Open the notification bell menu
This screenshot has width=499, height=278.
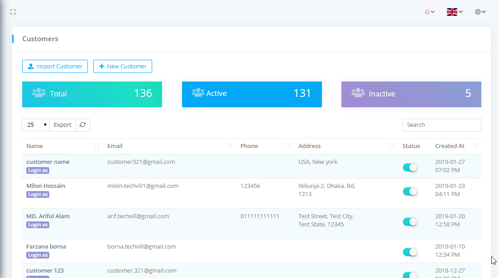tap(429, 12)
